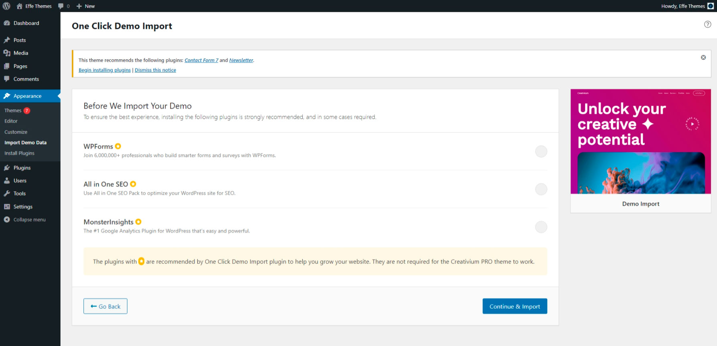The height and width of the screenshot is (346, 717).
Task: Click the WPForms plugin title
Action: pyautogui.click(x=98, y=147)
